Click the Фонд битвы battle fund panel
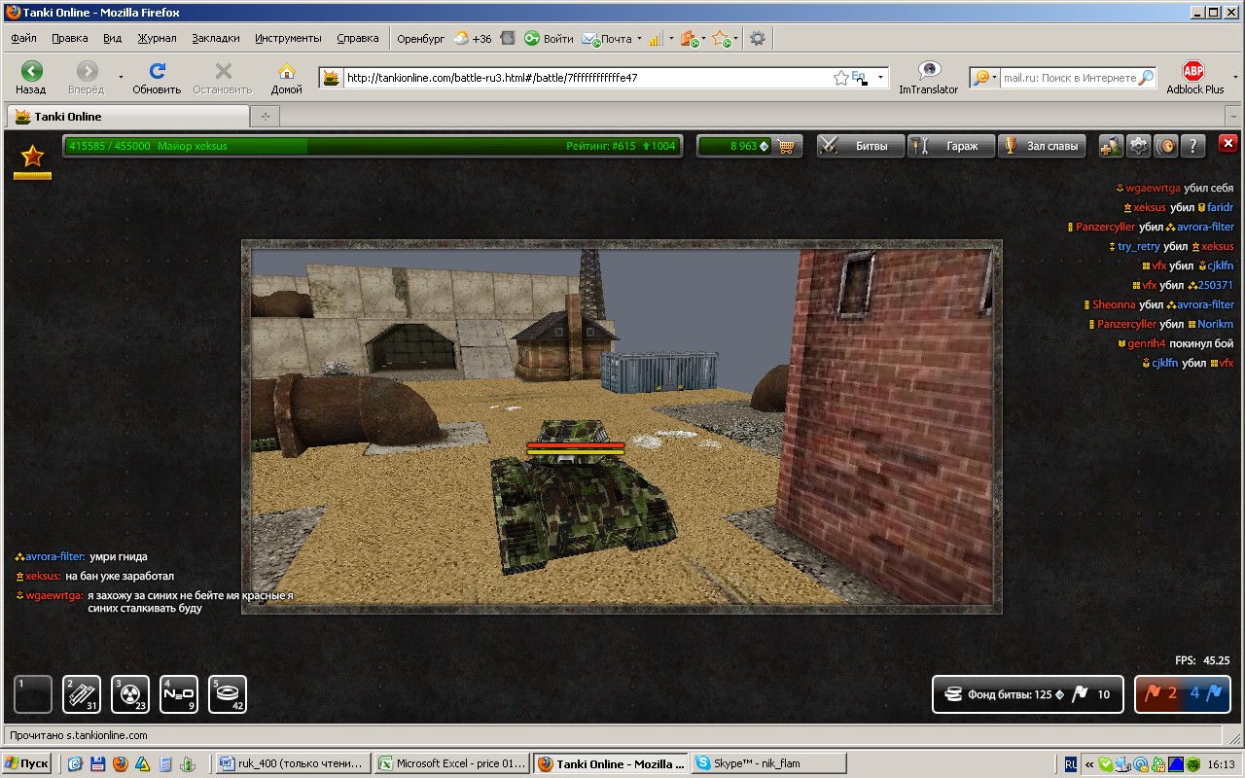 [1028, 694]
